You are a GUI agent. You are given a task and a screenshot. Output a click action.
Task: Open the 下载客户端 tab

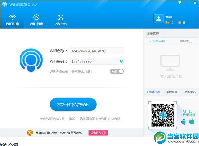tap(153, 92)
